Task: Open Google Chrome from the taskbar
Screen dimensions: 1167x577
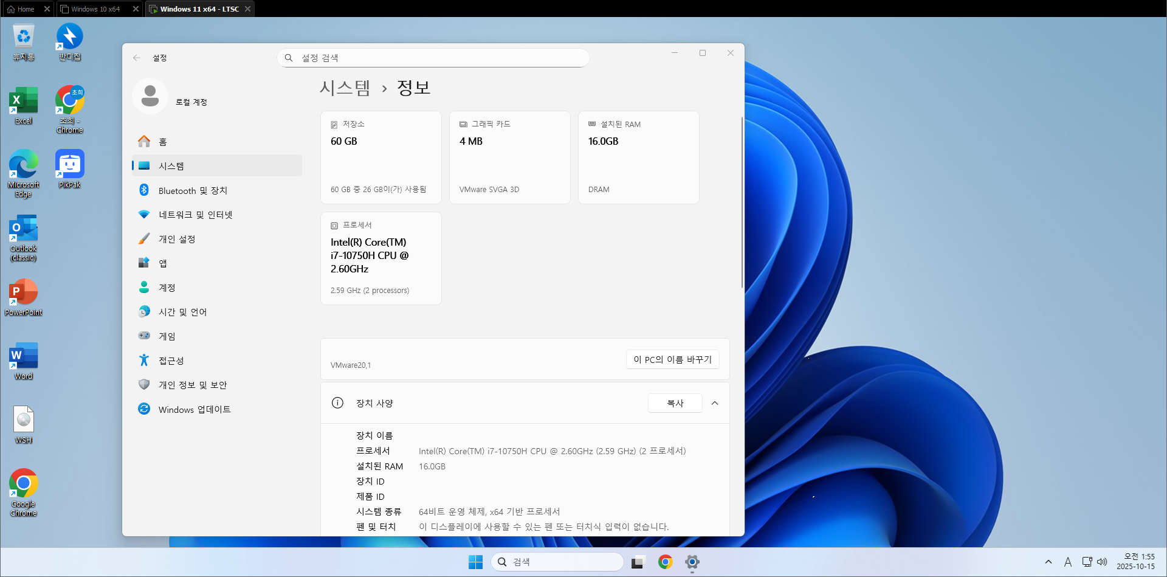Action: point(665,562)
